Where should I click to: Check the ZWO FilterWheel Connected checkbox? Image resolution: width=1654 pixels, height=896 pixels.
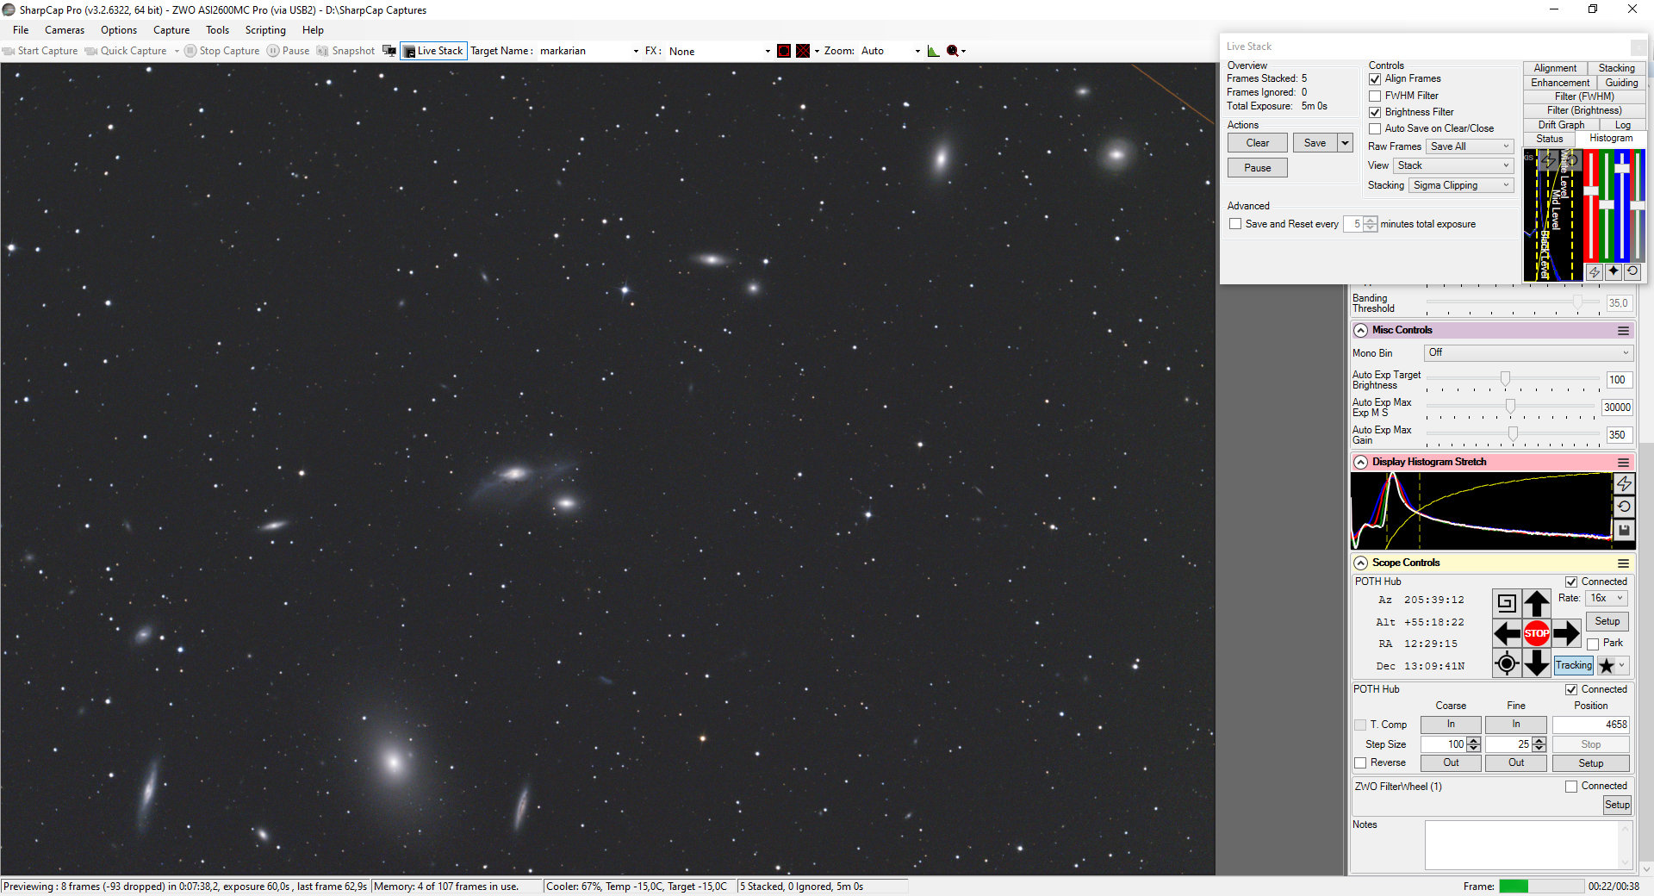click(1571, 787)
